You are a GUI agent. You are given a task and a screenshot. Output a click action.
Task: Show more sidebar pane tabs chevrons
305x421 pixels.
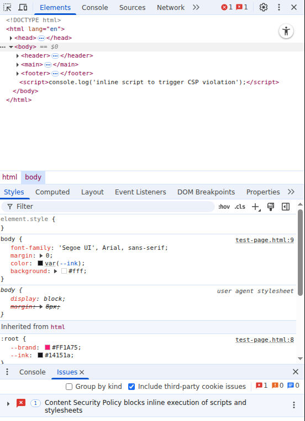pyautogui.click(x=291, y=192)
